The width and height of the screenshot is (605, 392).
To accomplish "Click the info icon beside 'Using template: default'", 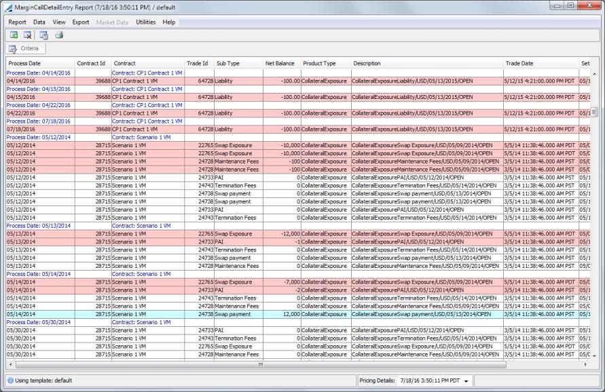I will point(10,380).
